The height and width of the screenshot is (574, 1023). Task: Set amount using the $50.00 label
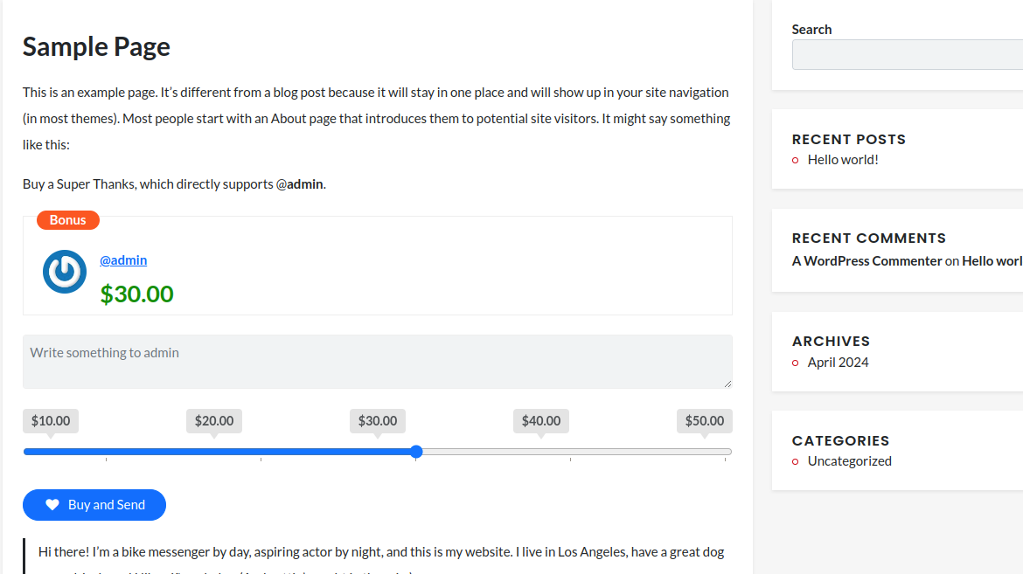705,421
